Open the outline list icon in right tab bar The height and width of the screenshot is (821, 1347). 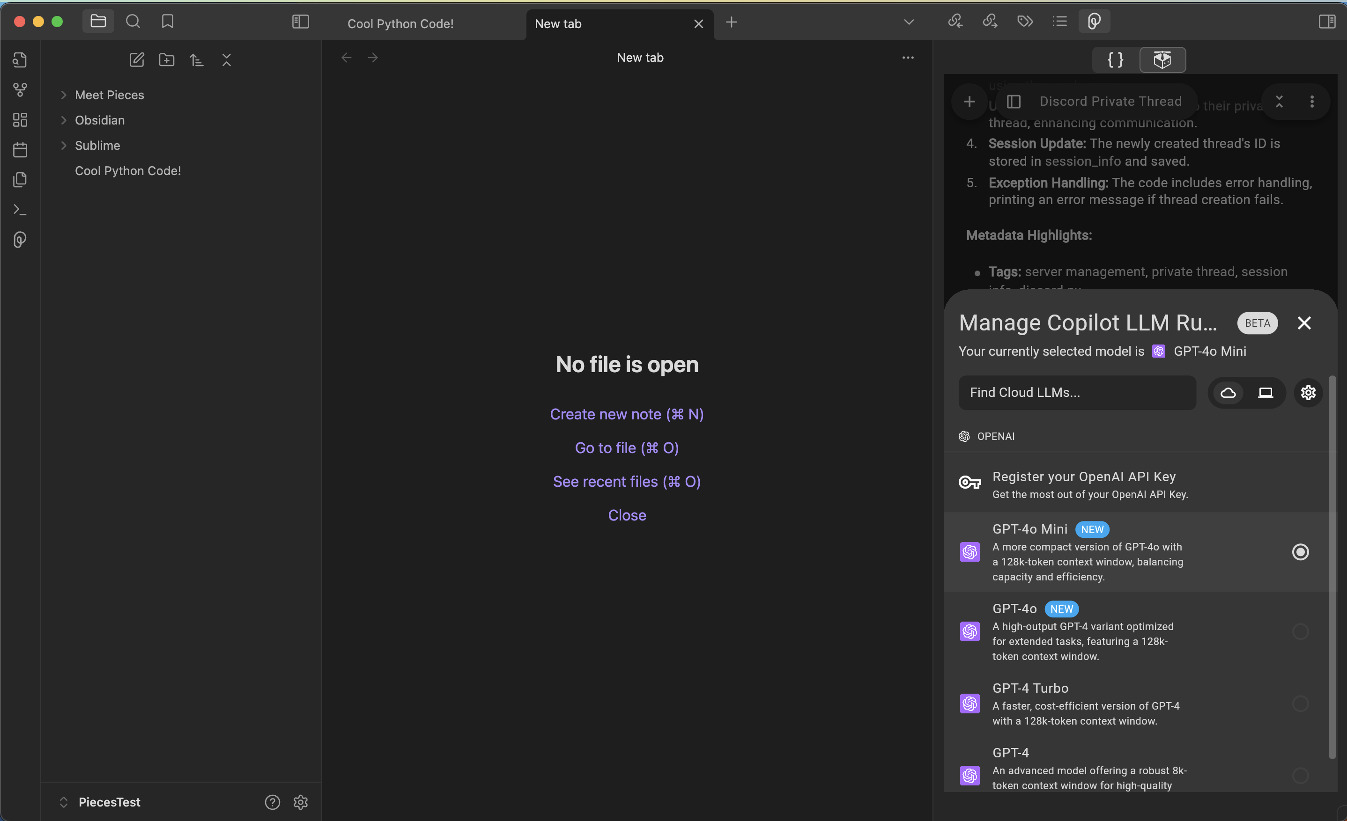(x=1060, y=22)
